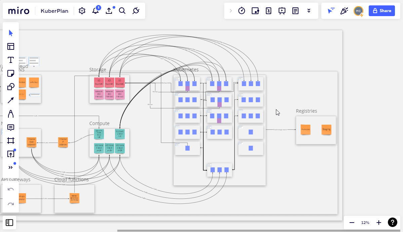403x232 pixels.
Task: Expand the collapsed toolbar chevron
Action: (231, 11)
